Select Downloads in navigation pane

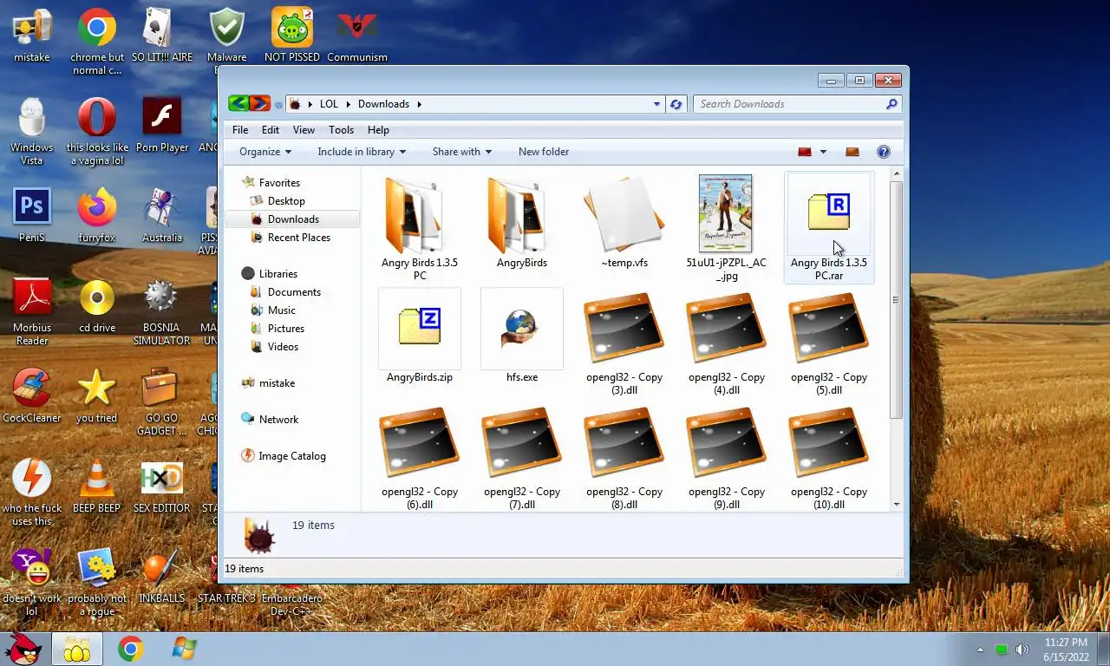click(293, 219)
